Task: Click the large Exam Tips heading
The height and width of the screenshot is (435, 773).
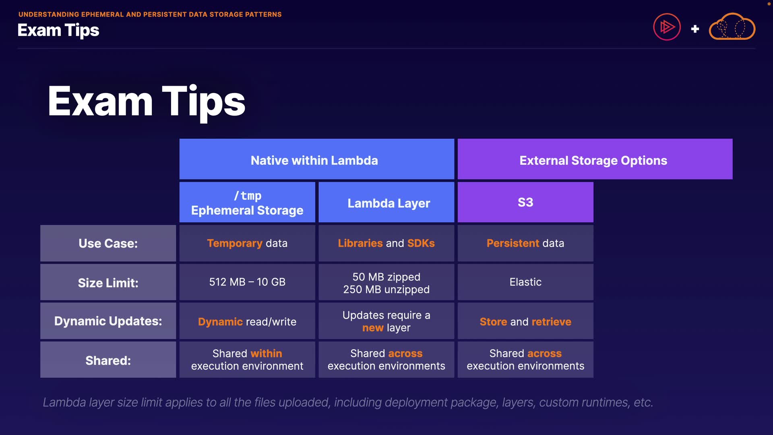Action: click(x=146, y=101)
